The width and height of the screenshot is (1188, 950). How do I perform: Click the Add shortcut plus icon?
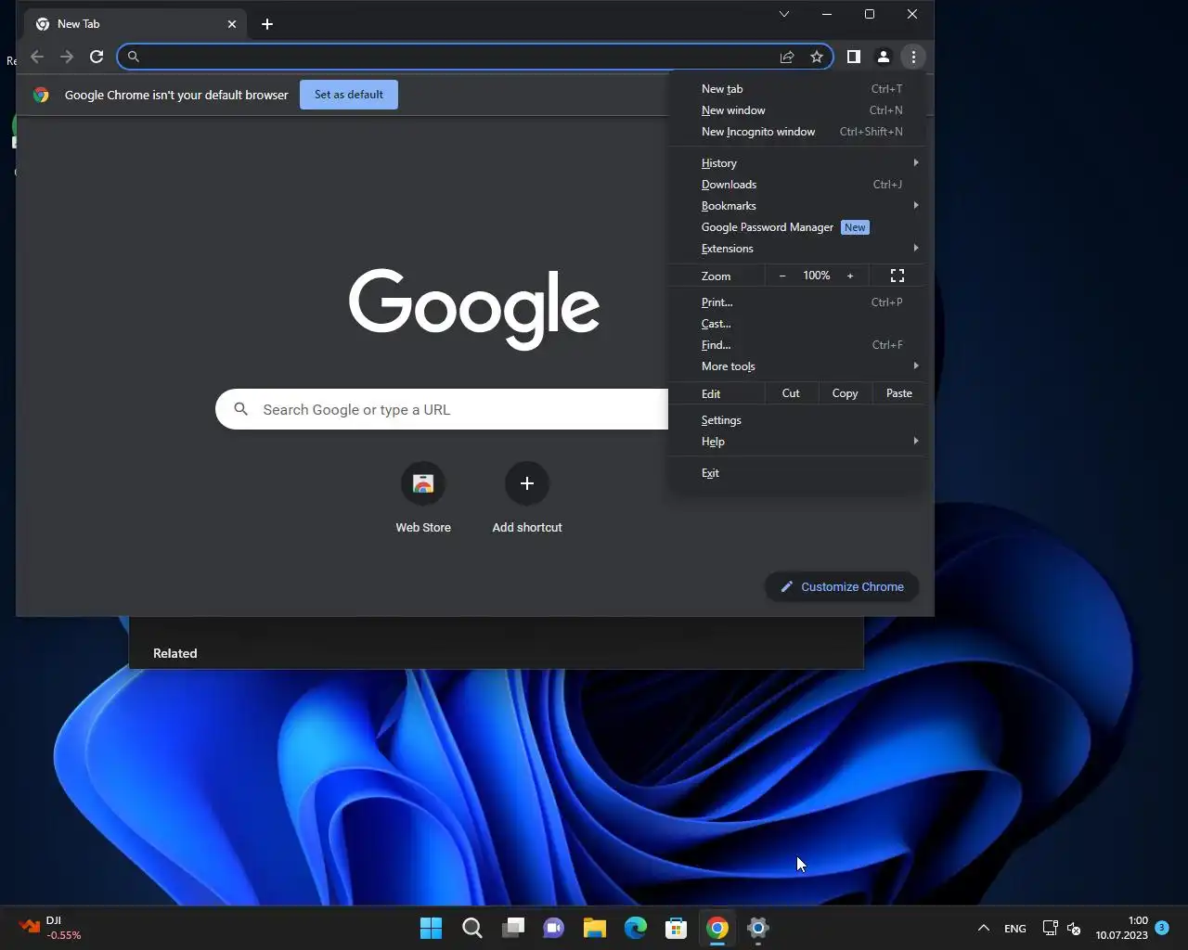tap(527, 483)
